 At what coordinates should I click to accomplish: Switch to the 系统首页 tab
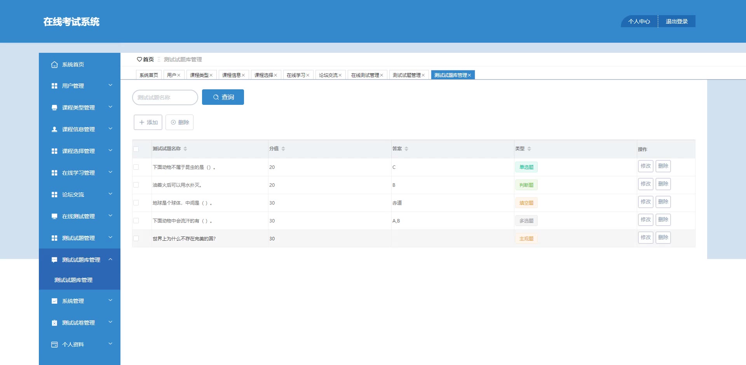pyautogui.click(x=149, y=75)
